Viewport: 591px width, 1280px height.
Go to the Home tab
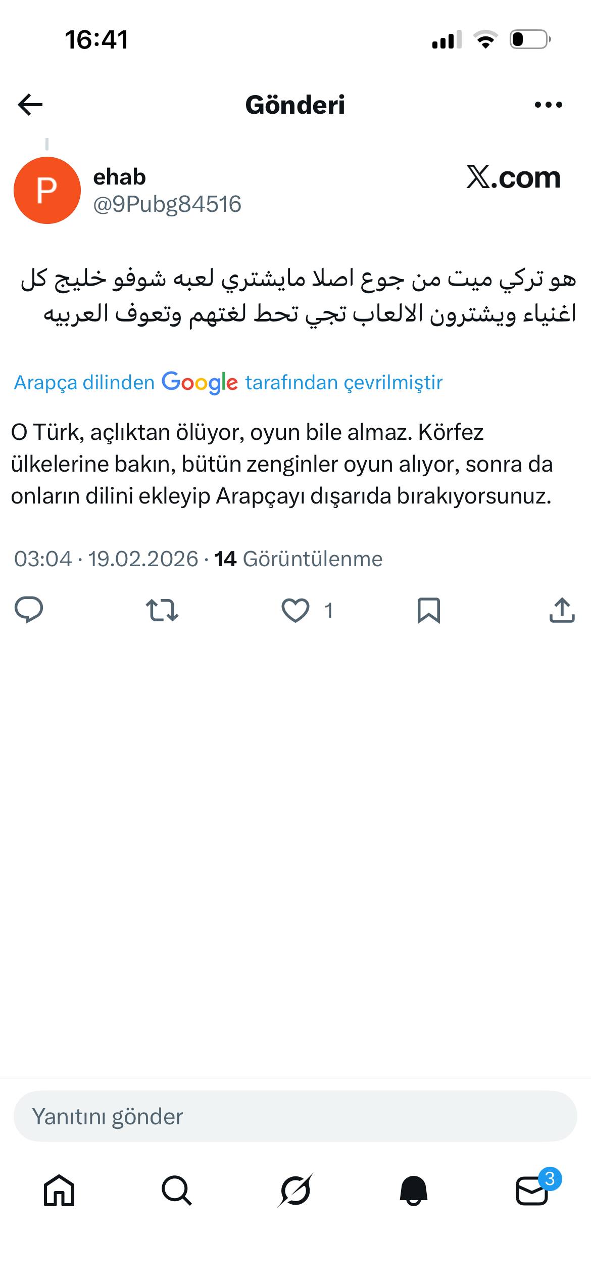pyautogui.click(x=59, y=1190)
